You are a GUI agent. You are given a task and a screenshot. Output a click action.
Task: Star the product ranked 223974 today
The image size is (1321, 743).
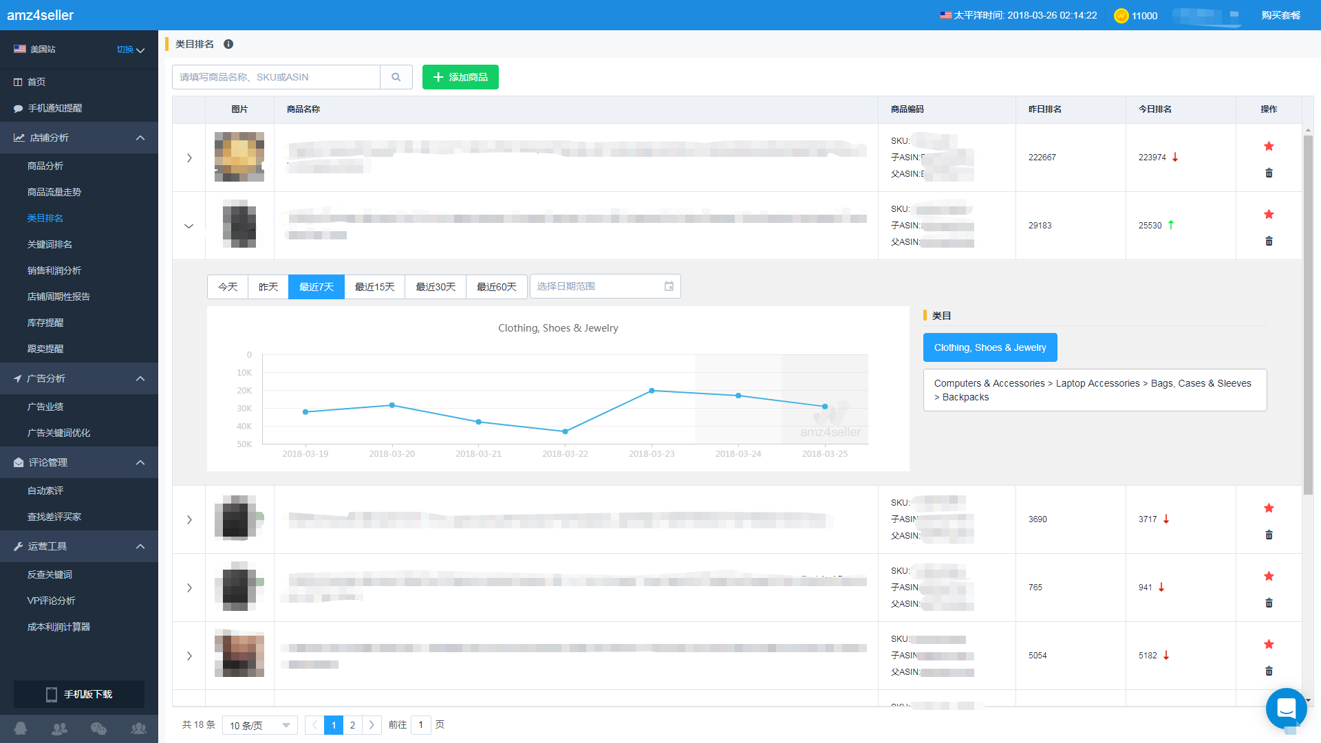(1269, 146)
